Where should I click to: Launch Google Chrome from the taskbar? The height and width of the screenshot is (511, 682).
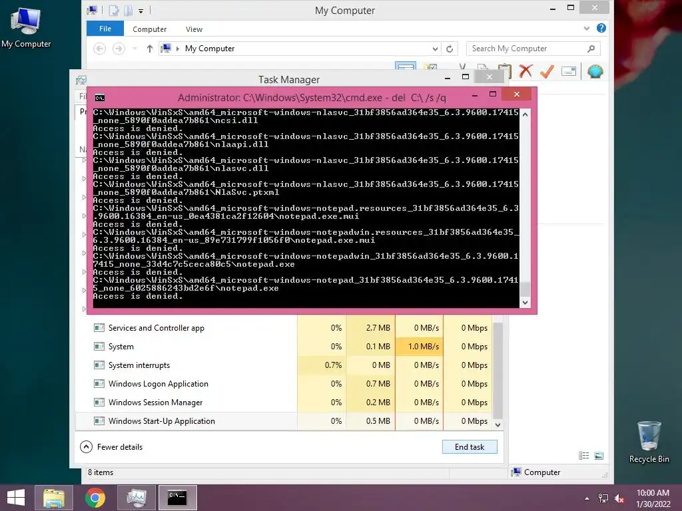click(x=95, y=498)
